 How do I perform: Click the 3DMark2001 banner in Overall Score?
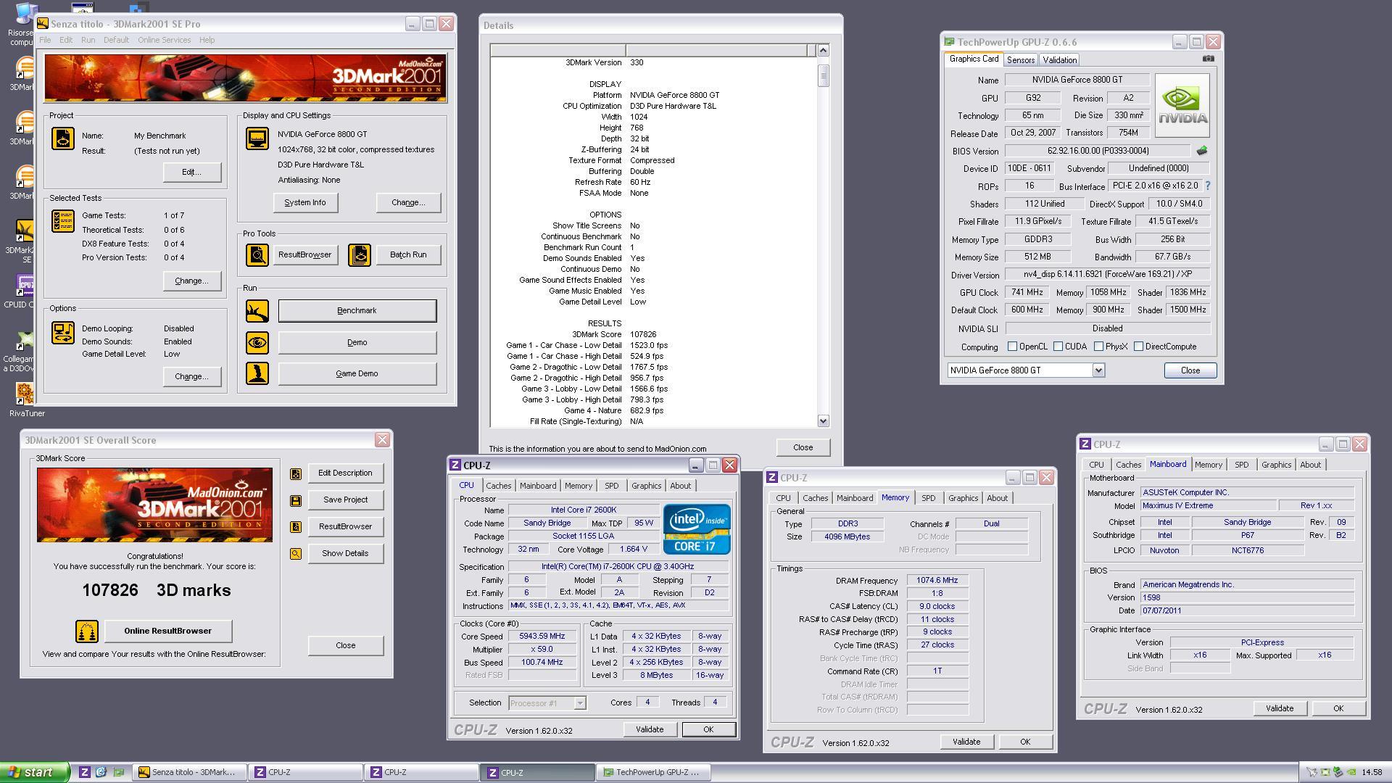coord(154,505)
